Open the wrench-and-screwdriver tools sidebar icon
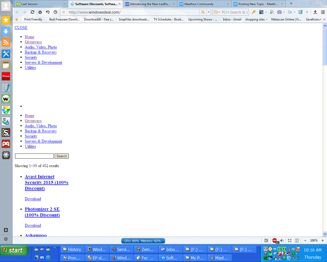Viewport: 327px width, 262px height. click(6, 53)
